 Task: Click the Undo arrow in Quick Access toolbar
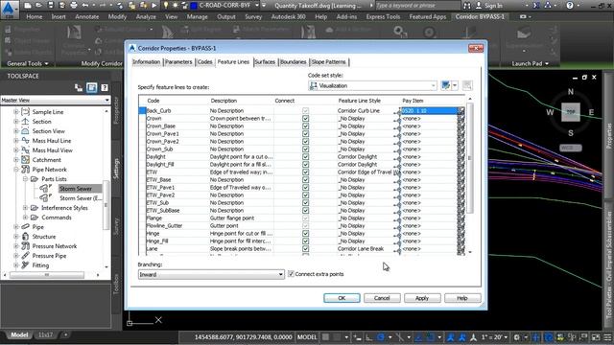[85, 6]
